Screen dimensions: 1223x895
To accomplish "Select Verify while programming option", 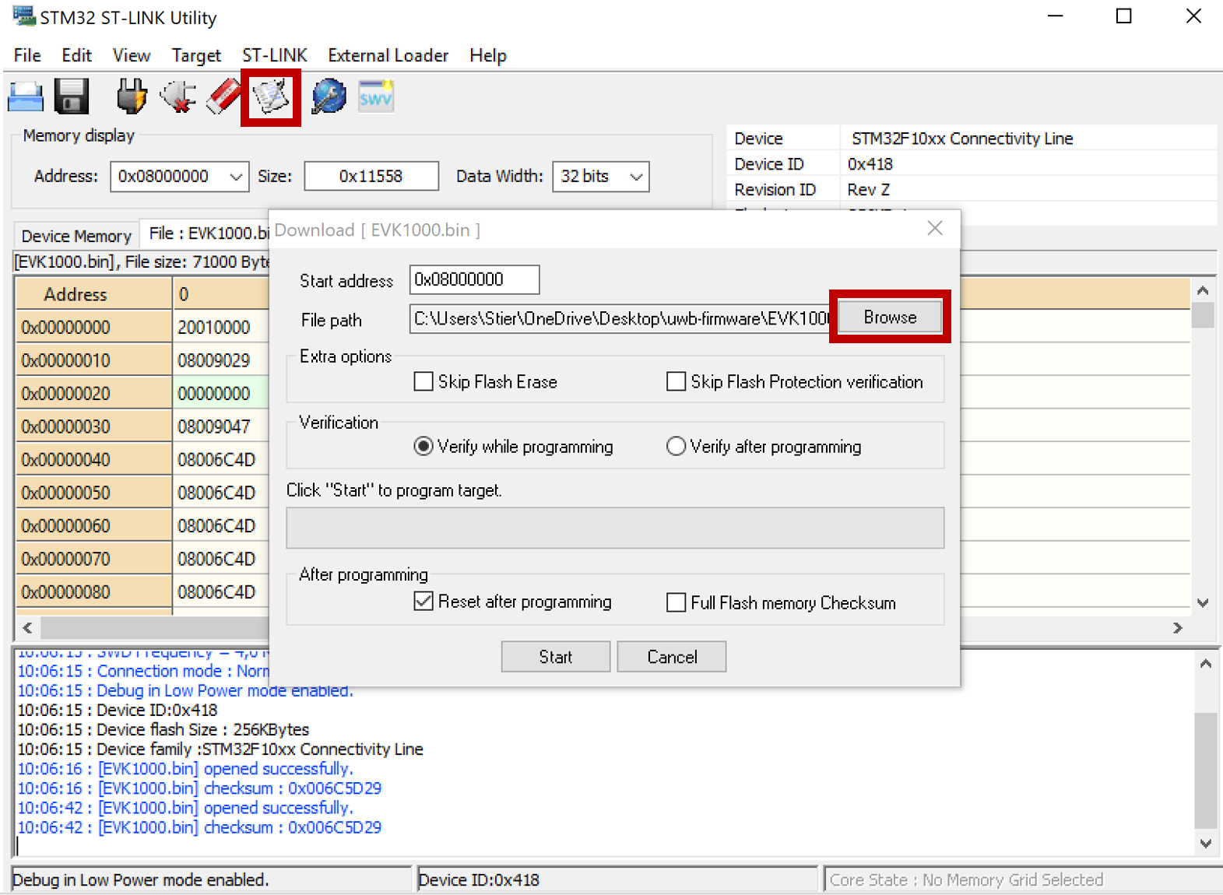I will click(423, 446).
